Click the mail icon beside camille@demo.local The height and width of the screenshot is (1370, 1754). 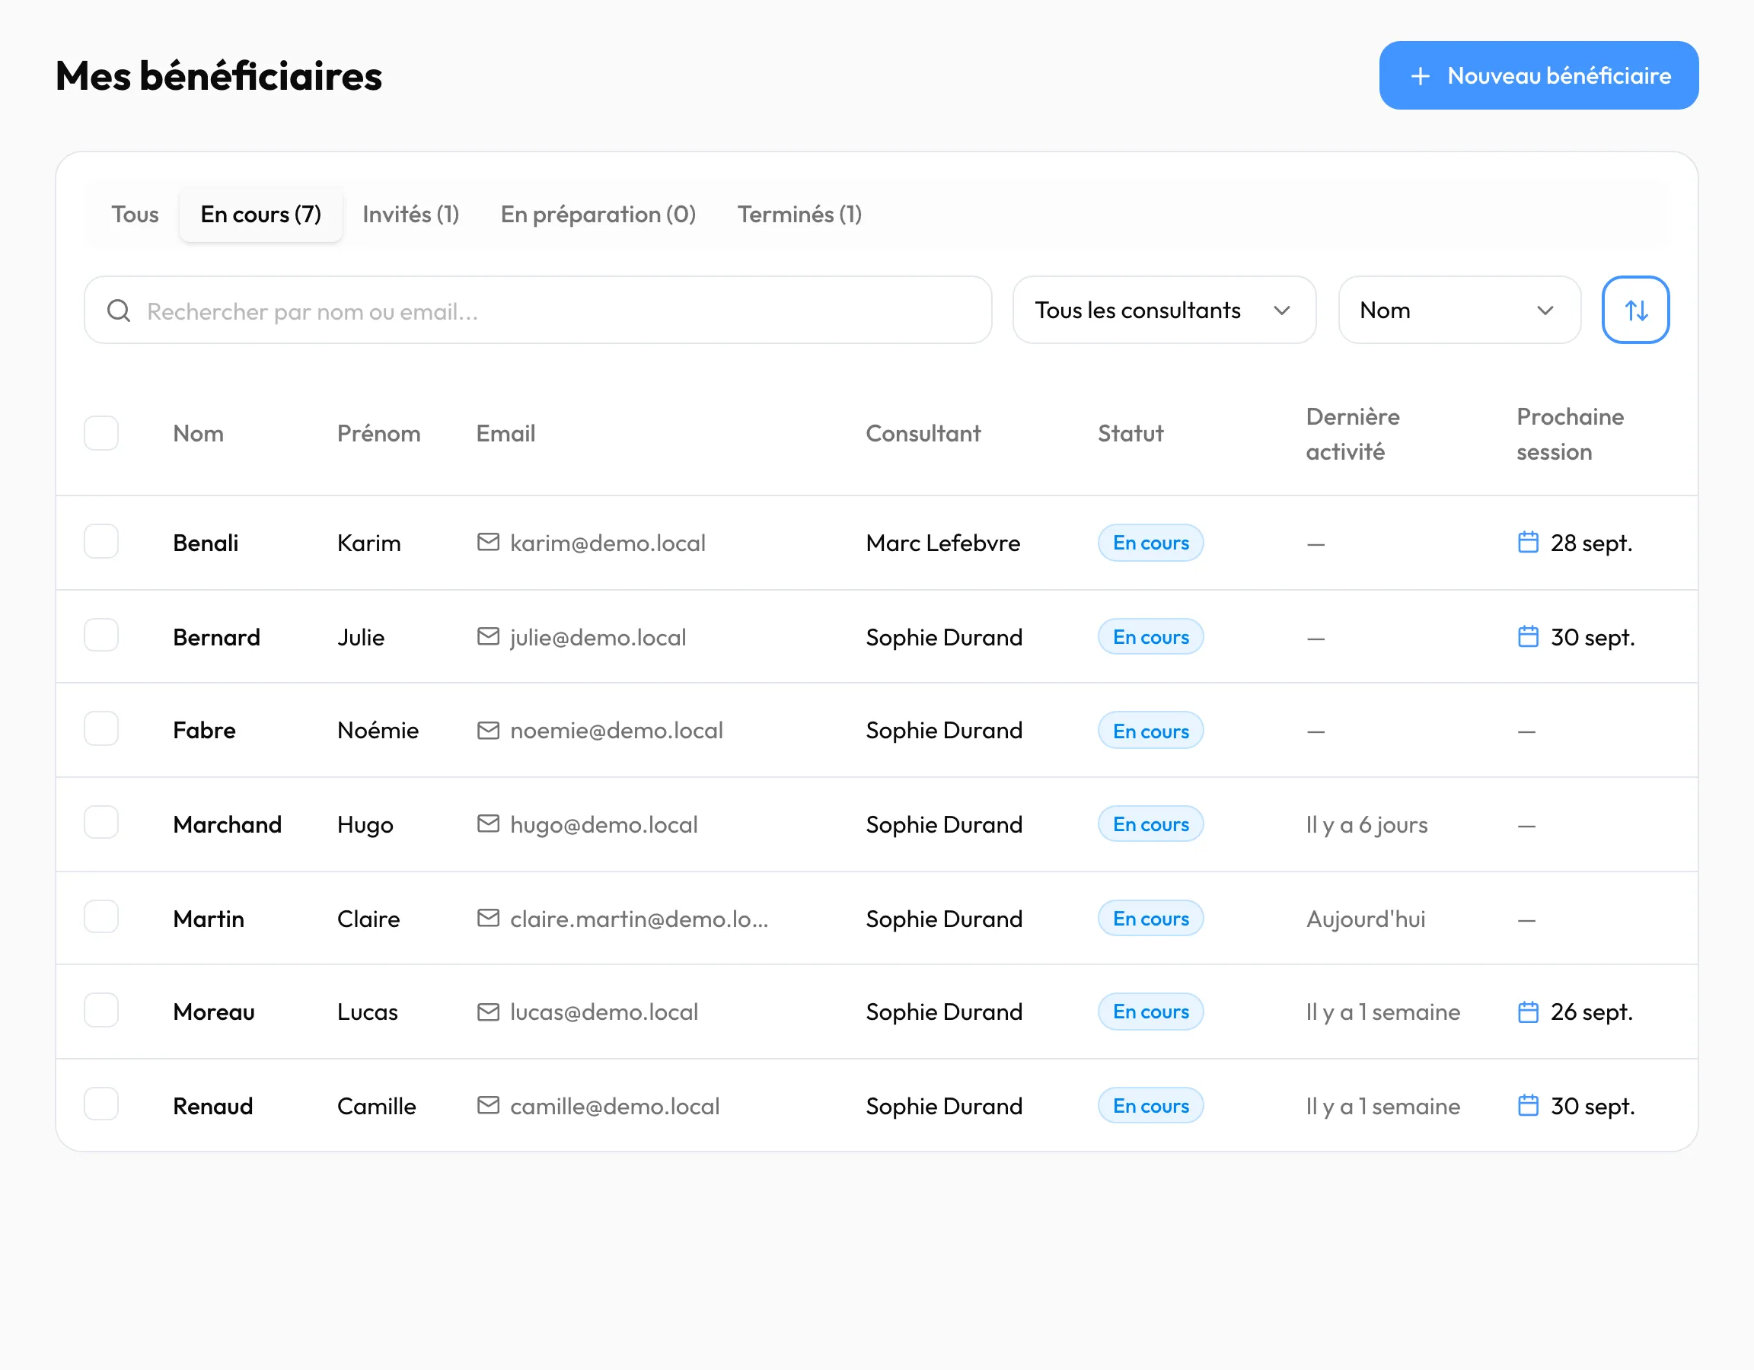pyautogui.click(x=488, y=1106)
